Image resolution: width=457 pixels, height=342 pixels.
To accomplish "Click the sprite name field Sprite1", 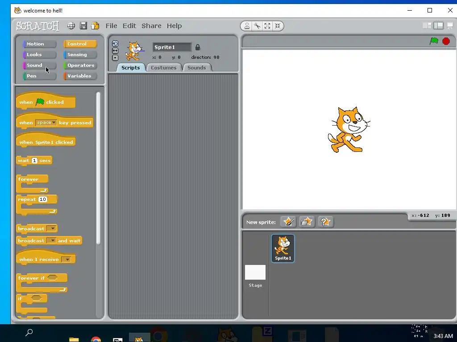I will click(x=172, y=47).
